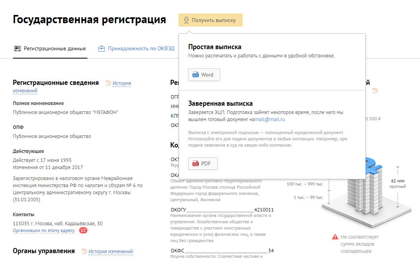Click the text Действует с 17 июня 1993
This screenshot has height=261, width=420.
42,160
